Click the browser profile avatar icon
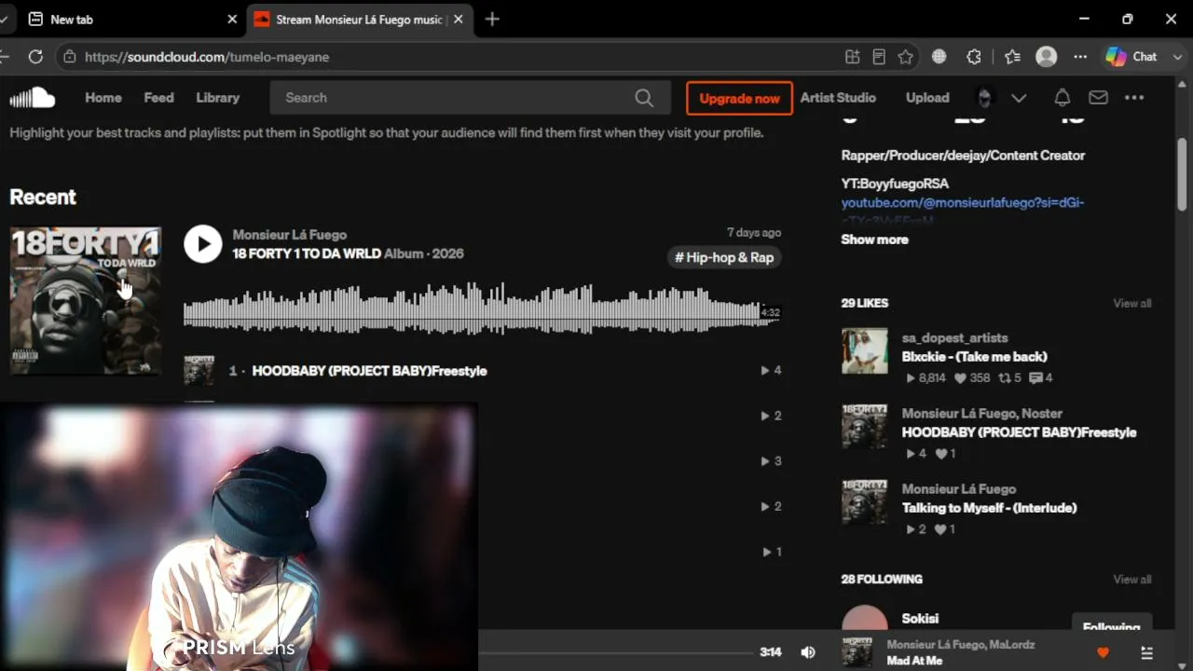Image resolution: width=1193 pixels, height=671 pixels. coord(1047,57)
